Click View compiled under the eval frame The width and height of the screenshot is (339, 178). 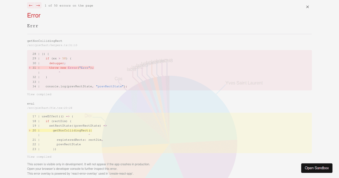(39, 157)
